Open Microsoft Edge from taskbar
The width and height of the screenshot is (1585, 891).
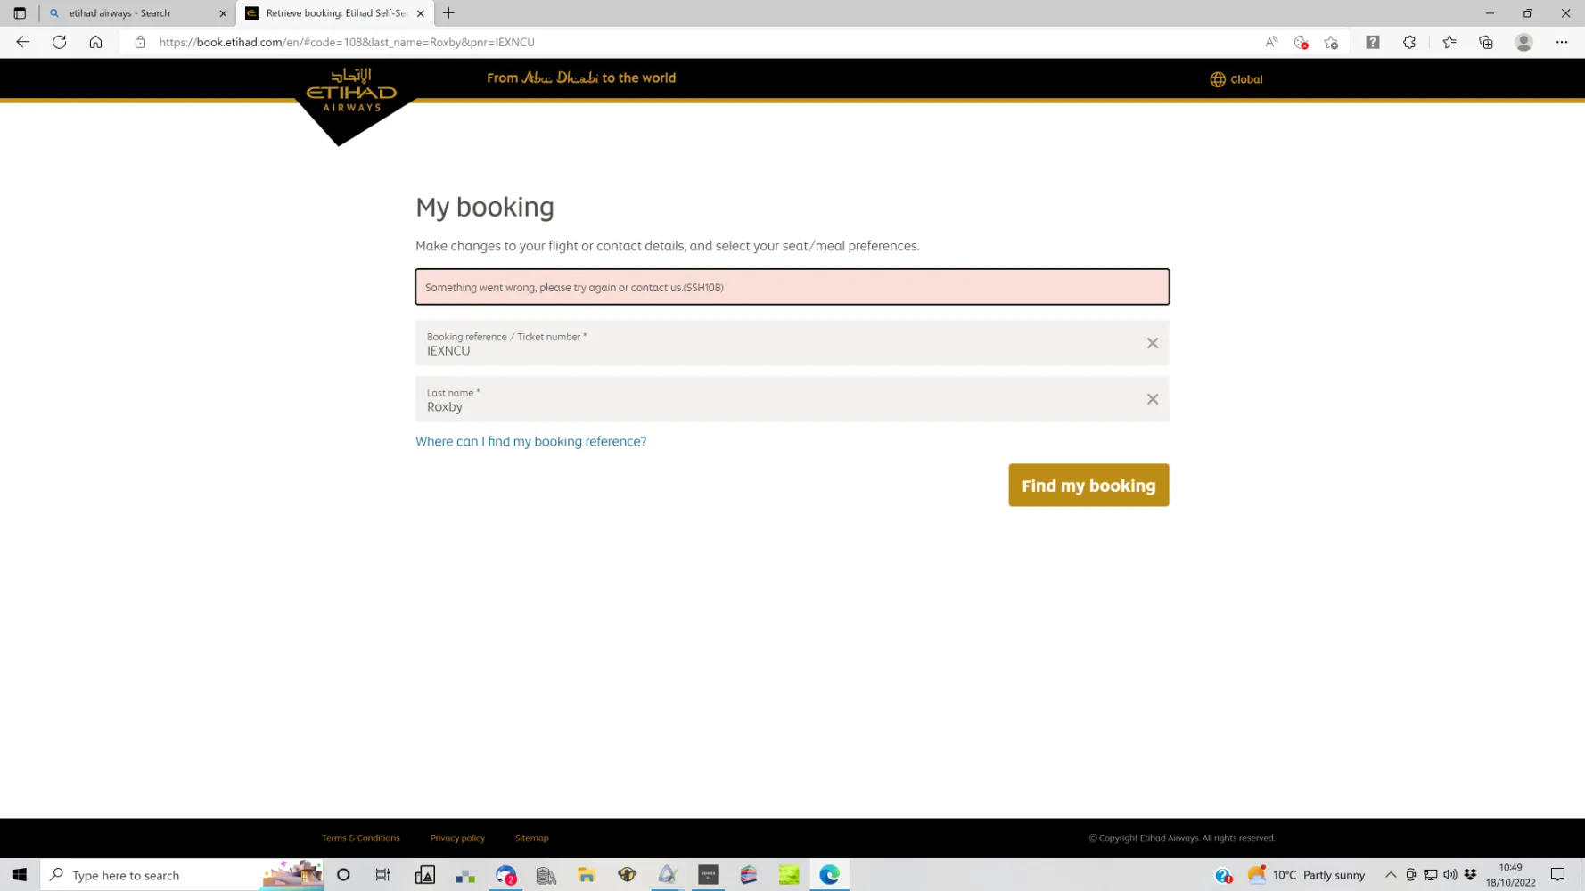pos(830,875)
